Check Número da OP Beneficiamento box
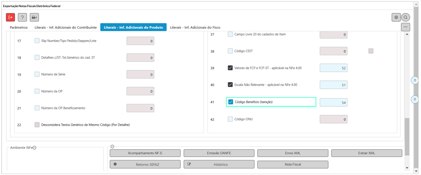Image resolution: width=421 pixels, height=175 pixels. click(x=37, y=108)
